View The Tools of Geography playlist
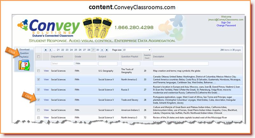Viewport: 255px width, 138px height. pyautogui.click(x=46, y=71)
